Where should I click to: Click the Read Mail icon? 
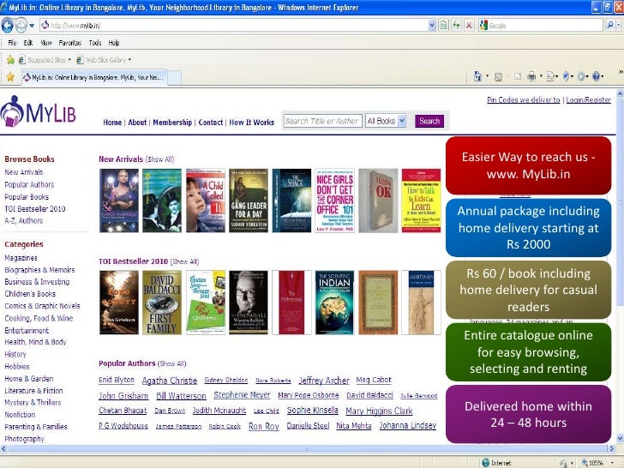point(518,77)
